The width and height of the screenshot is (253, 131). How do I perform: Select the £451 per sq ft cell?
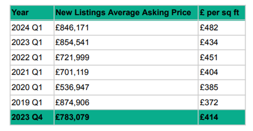pyautogui.click(x=209, y=57)
